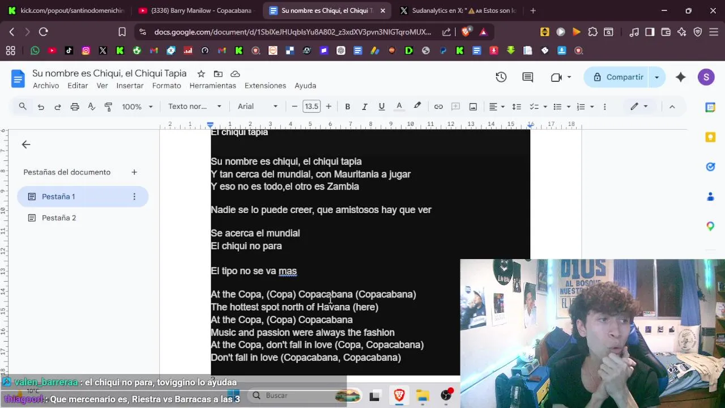The height and width of the screenshot is (408, 725).
Task: Open paragraph style dropdown
Action: coord(195,107)
